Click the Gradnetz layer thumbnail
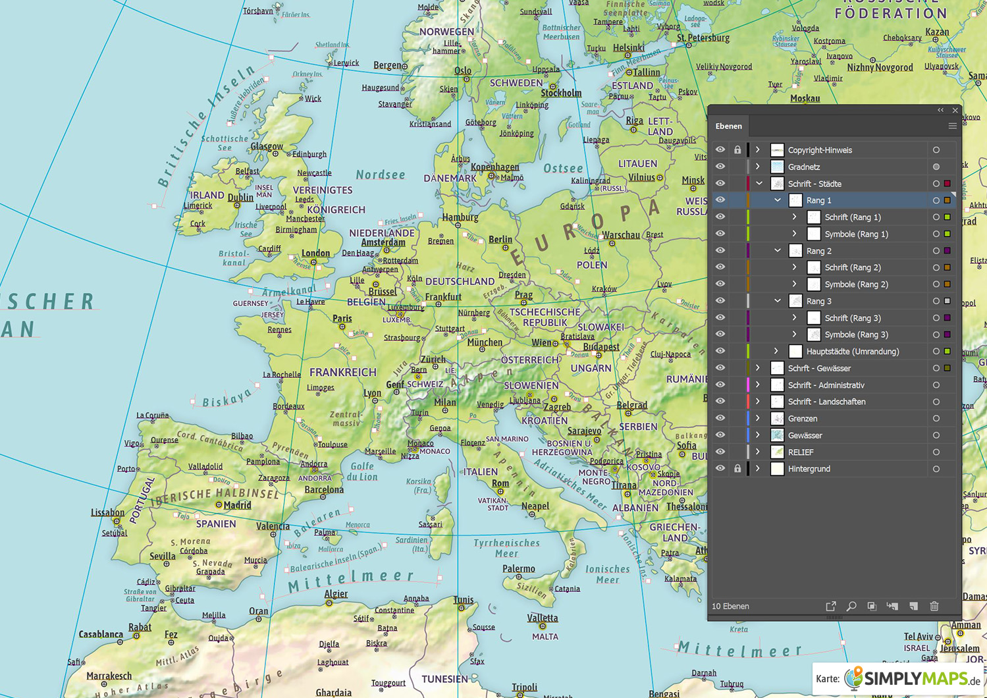Image resolution: width=987 pixels, height=698 pixels. click(x=777, y=167)
